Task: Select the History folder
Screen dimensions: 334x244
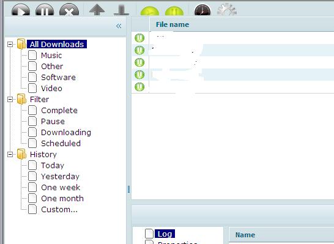Action: pyautogui.click(x=43, y=154)
